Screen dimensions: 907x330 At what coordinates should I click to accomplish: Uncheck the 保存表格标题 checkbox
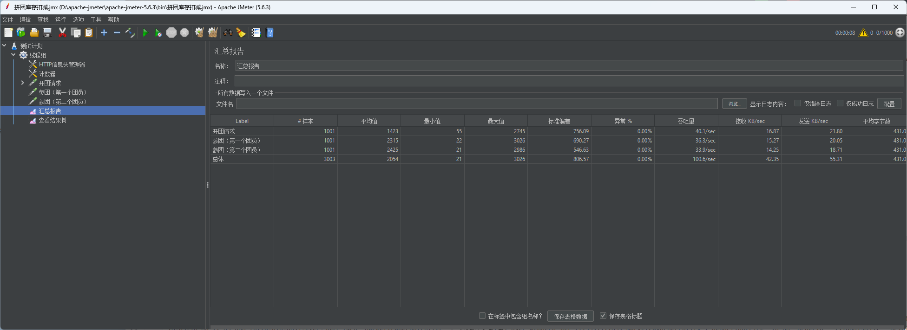(603, 316)
